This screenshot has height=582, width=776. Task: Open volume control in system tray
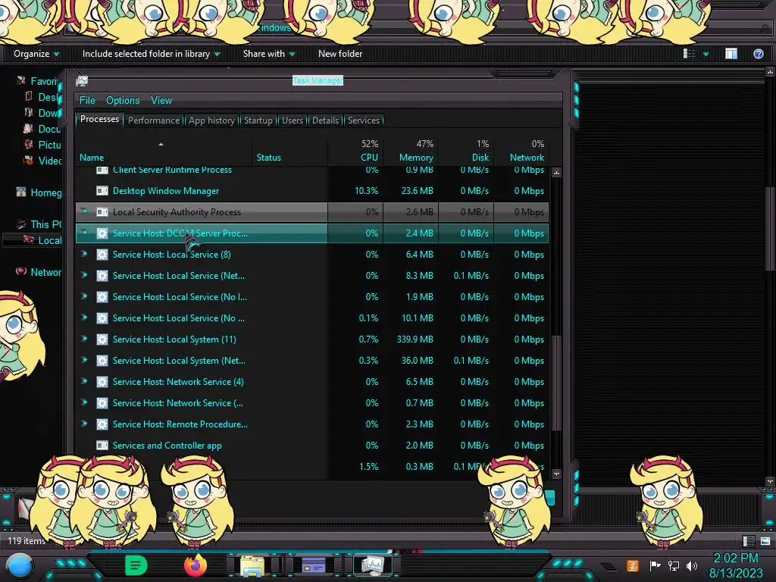tap(692, 565)
